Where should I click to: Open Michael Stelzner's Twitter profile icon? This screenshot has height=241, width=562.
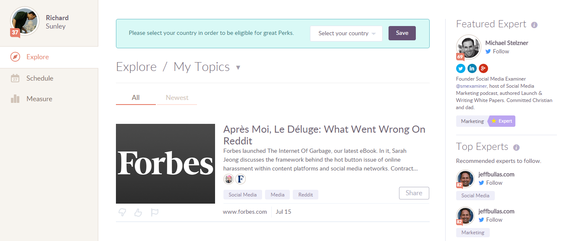(461, 68)
